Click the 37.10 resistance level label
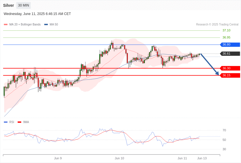241x163 pixels. tap(227, 30)
